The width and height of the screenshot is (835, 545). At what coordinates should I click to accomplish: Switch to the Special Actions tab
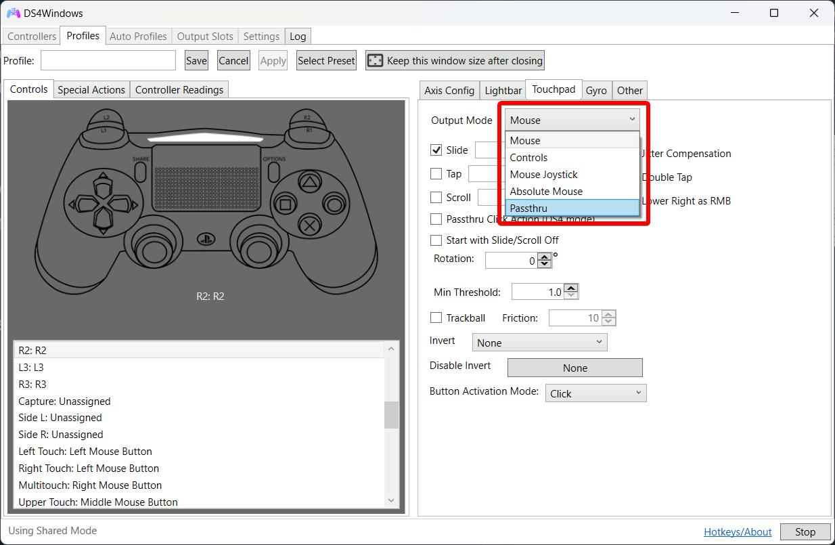tap(91, 89)
